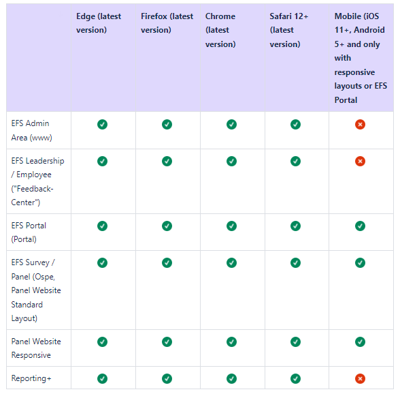Click the green check for EFS Portal Mobile

(x=360, y=226)
